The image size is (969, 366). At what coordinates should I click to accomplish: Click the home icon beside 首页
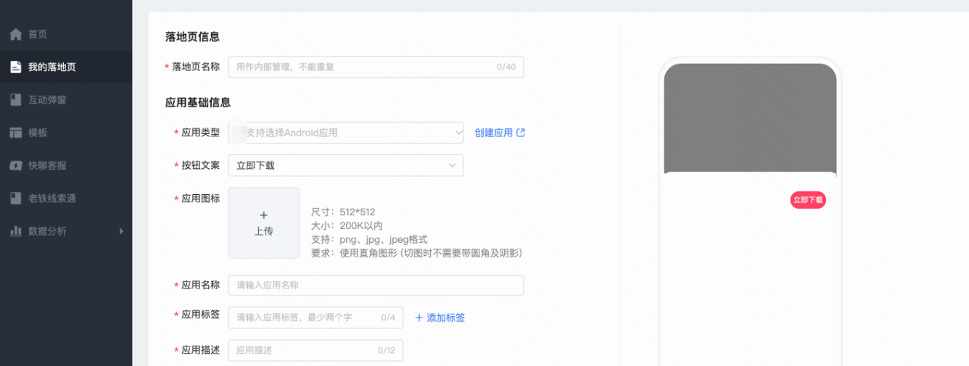pos(16,34)
